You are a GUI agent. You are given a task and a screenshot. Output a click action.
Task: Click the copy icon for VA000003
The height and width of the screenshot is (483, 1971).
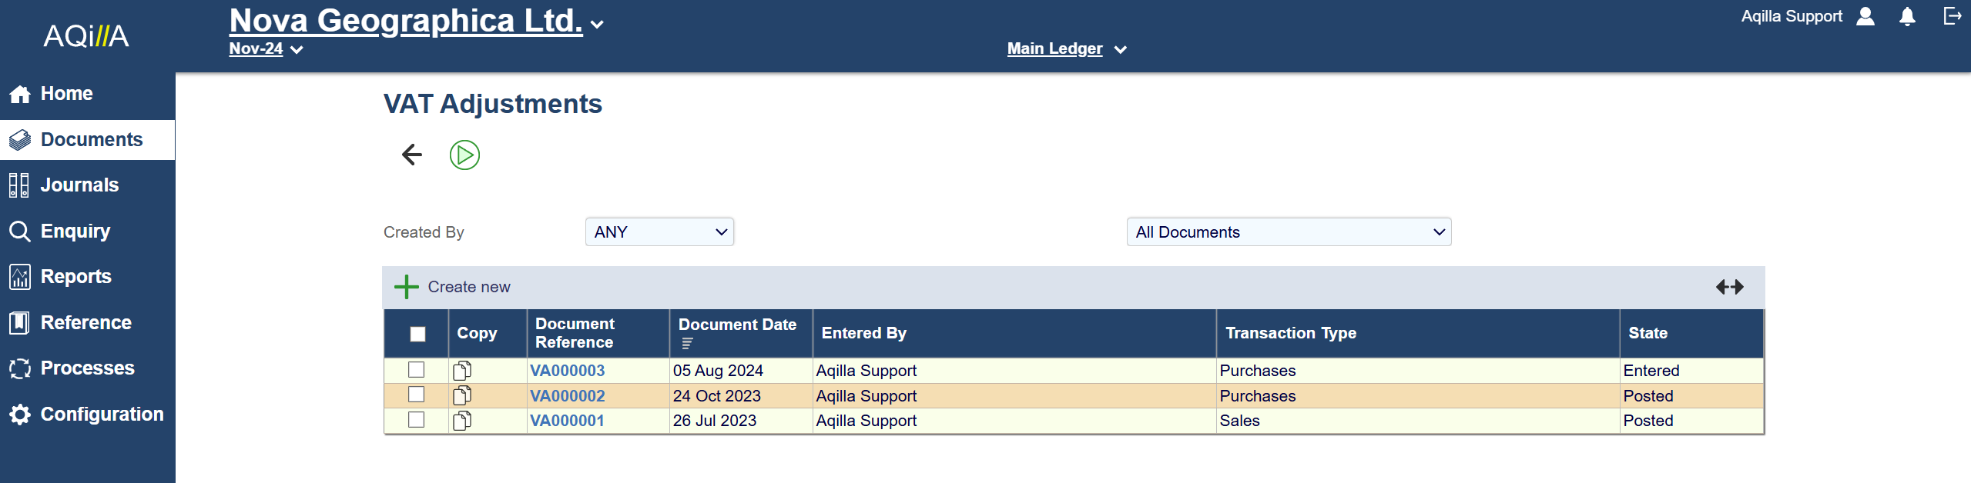pyautogui.click(x=462, y=371)
